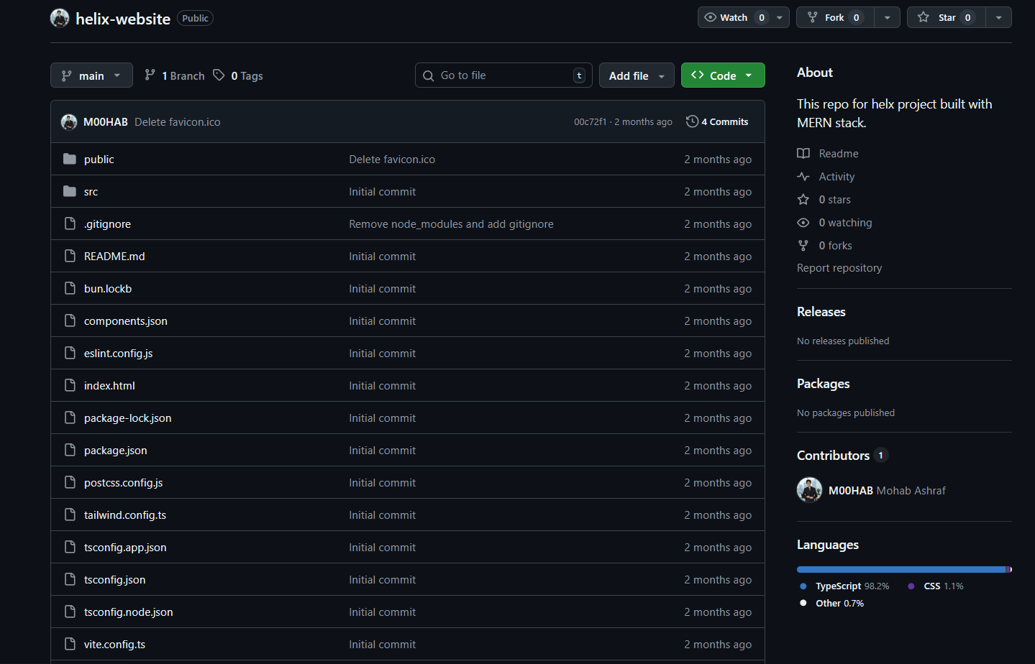
Task: Click the branch icon beside 1 Branch
Action: (150, 75)
